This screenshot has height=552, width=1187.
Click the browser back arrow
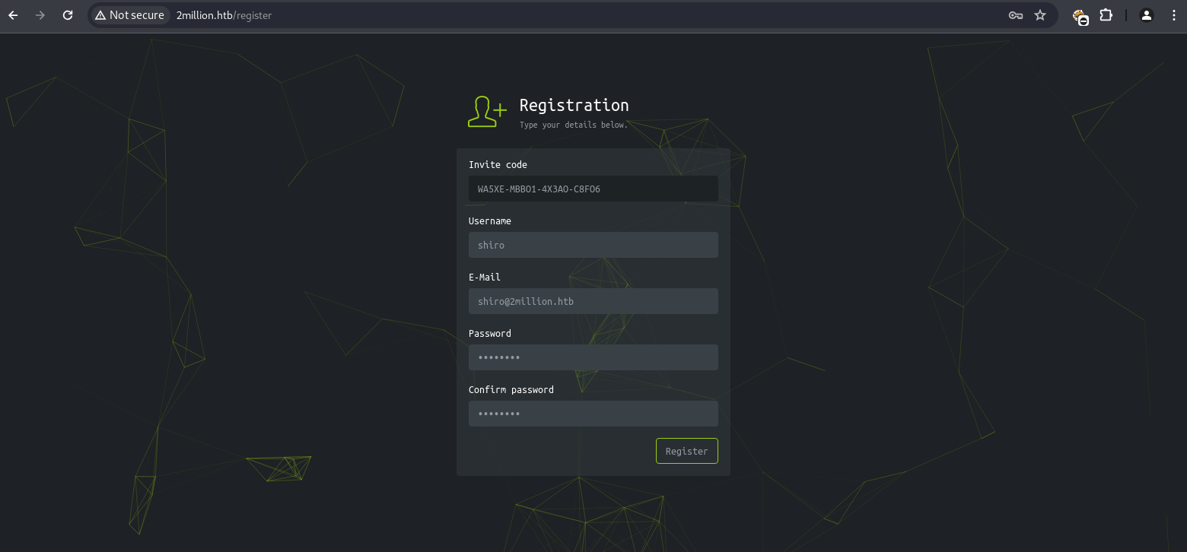[13, 15]
